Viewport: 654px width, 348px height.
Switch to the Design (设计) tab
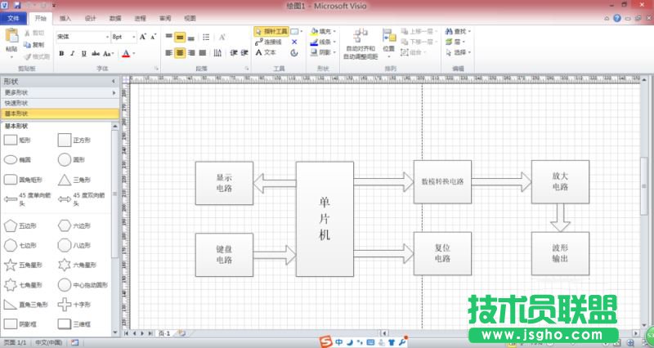[90, 18]
